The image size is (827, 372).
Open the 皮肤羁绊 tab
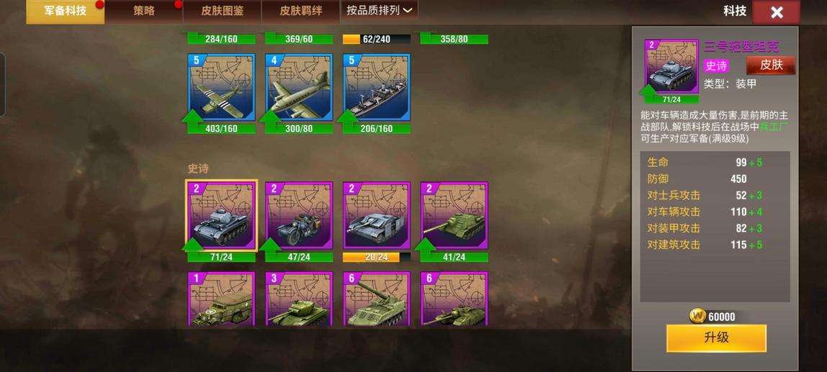click(300, 11)
